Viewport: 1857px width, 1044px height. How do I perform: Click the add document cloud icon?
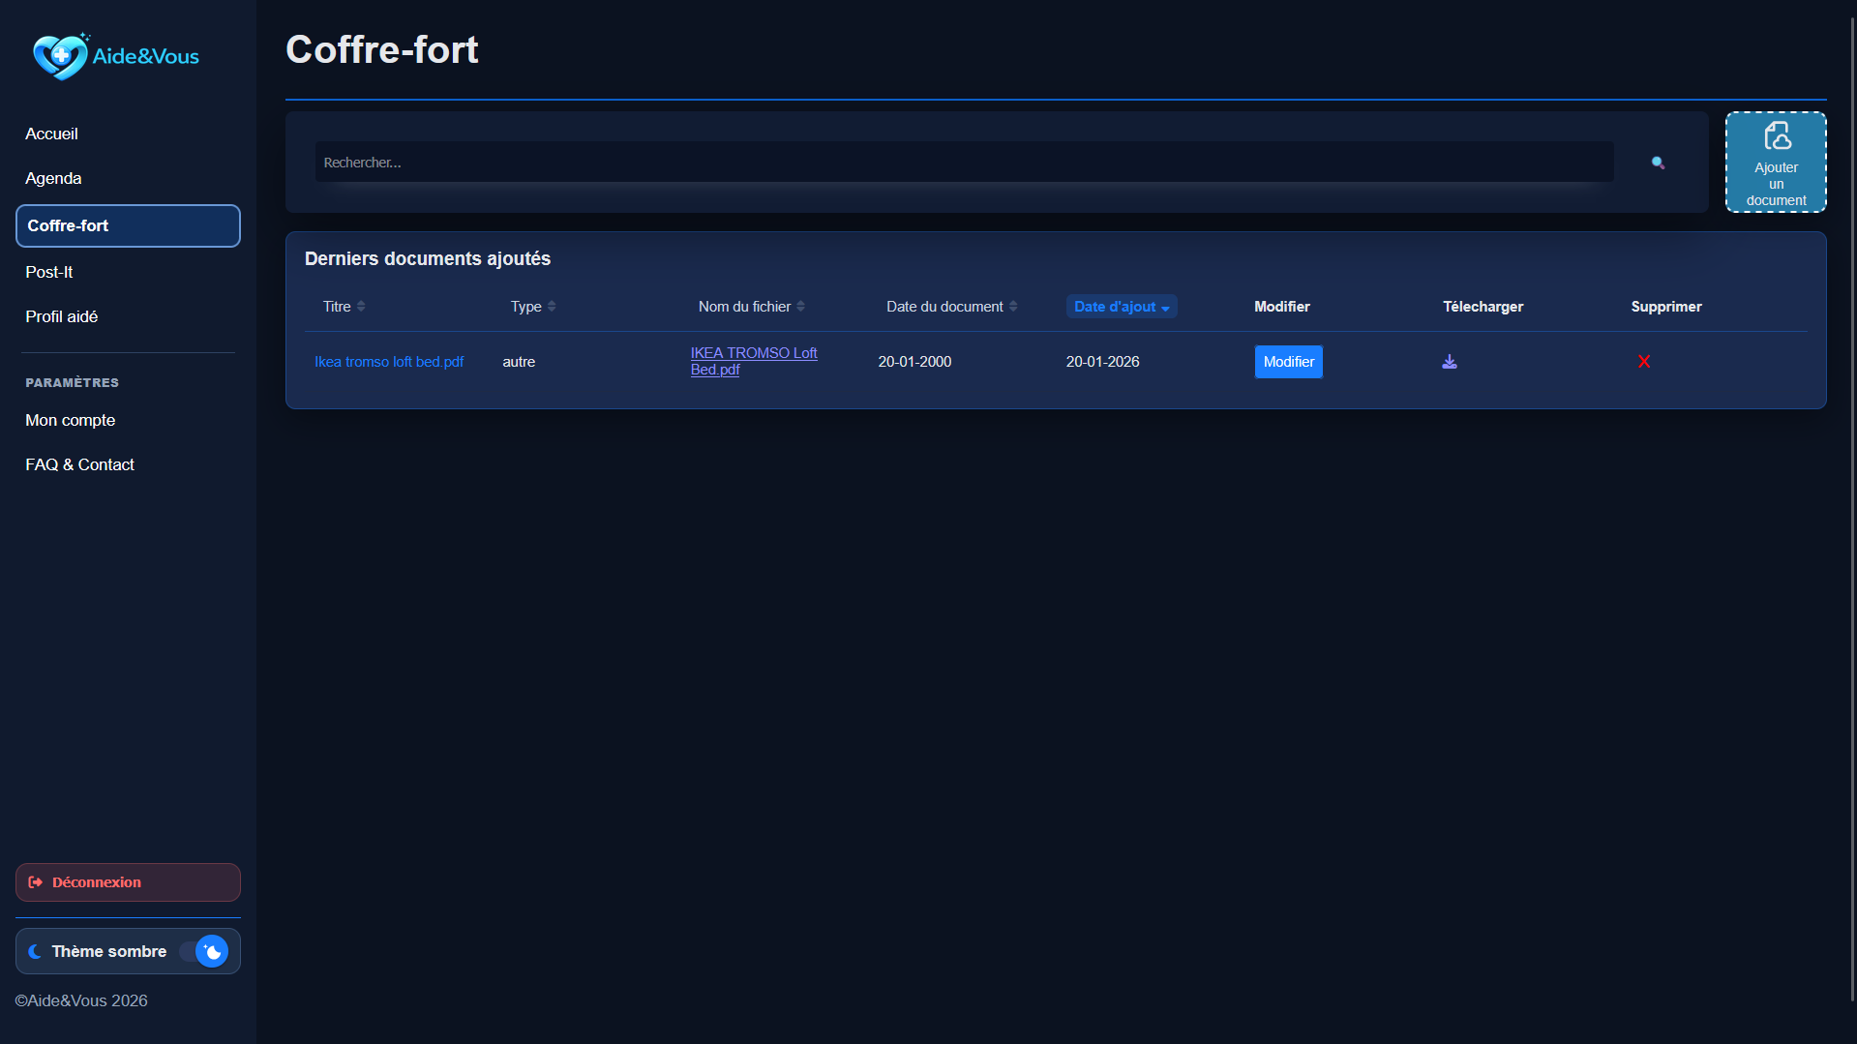(1777, 135)
